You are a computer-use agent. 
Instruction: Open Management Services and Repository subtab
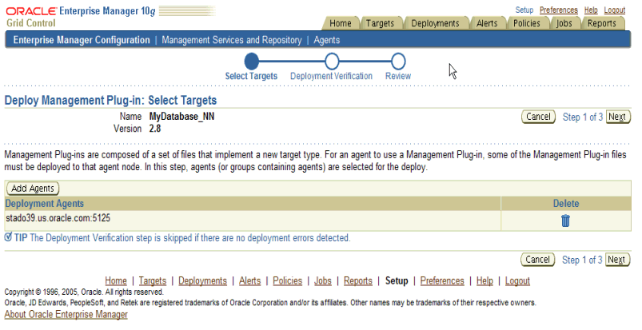231,40
